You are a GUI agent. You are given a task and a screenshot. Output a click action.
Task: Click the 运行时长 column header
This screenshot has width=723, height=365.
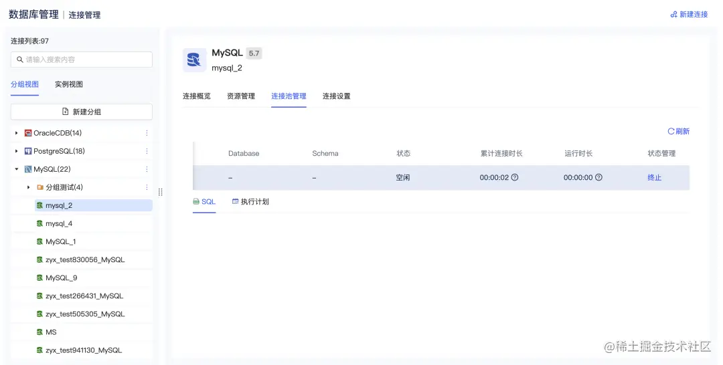pos(578,153)
